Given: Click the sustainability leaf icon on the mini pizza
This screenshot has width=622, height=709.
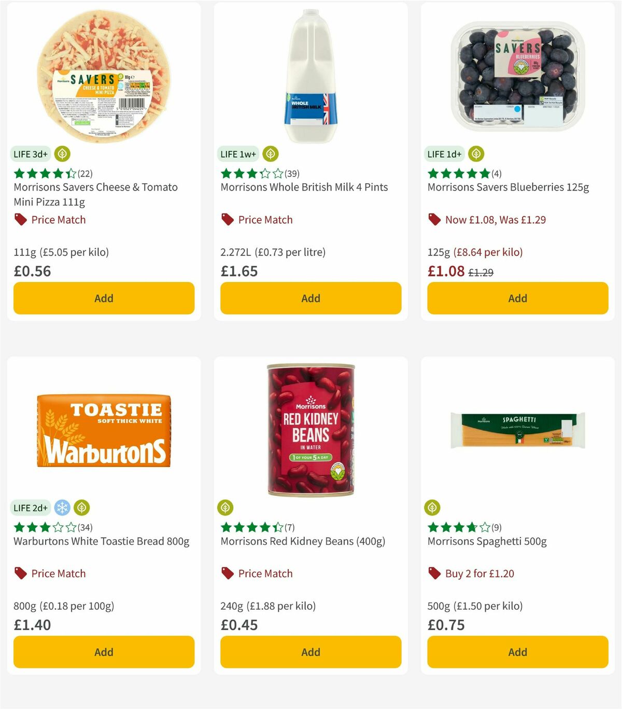Looking at the screenshot, I should [x=62, y=154].
